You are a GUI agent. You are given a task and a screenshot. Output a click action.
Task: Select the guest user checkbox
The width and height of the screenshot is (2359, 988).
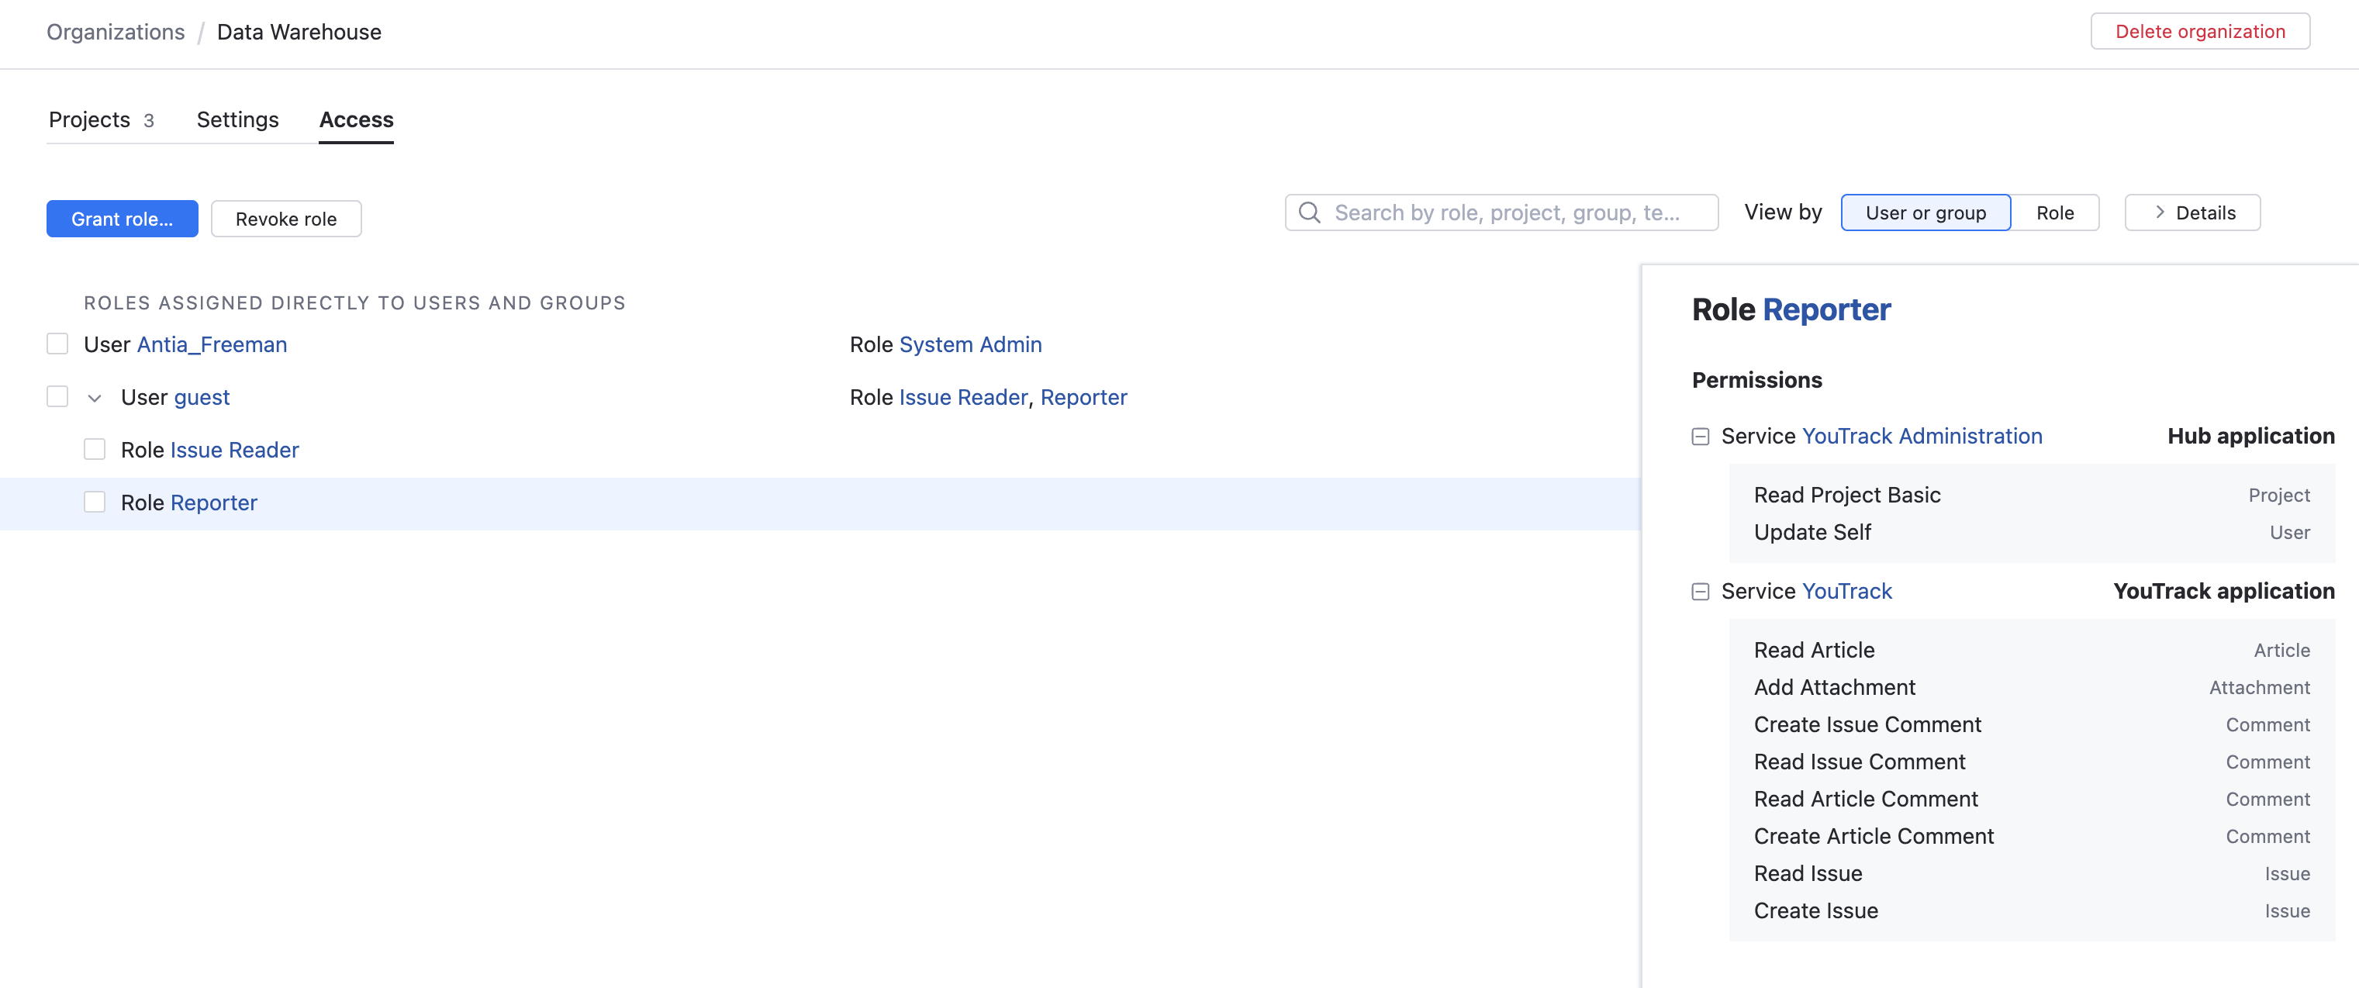pos(57,396)
